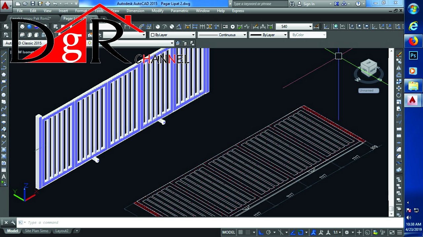Switch to the Layout2 tab
The image size is (423, 237).
[62, 231]
